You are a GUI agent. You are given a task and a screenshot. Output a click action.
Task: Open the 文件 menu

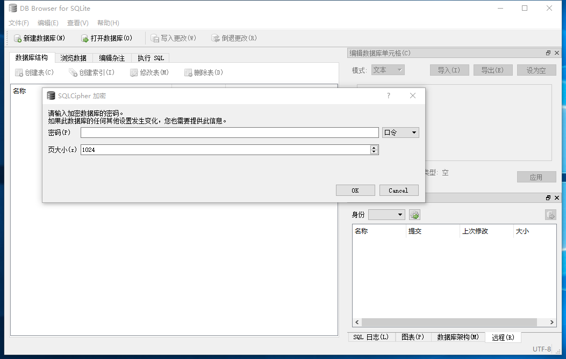tap(18, 23)
